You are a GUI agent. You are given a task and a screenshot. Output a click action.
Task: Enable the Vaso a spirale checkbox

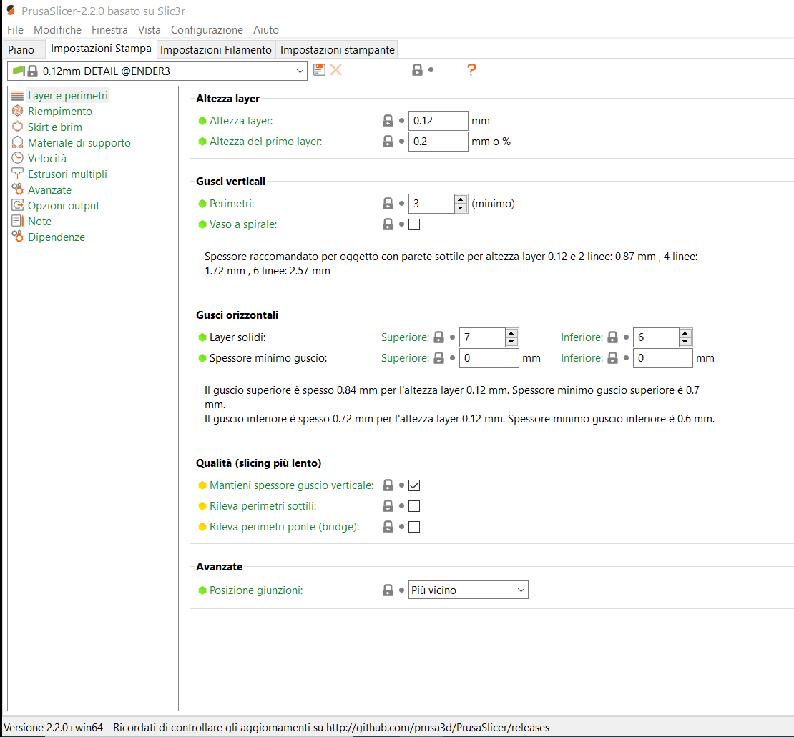(414, 224)
